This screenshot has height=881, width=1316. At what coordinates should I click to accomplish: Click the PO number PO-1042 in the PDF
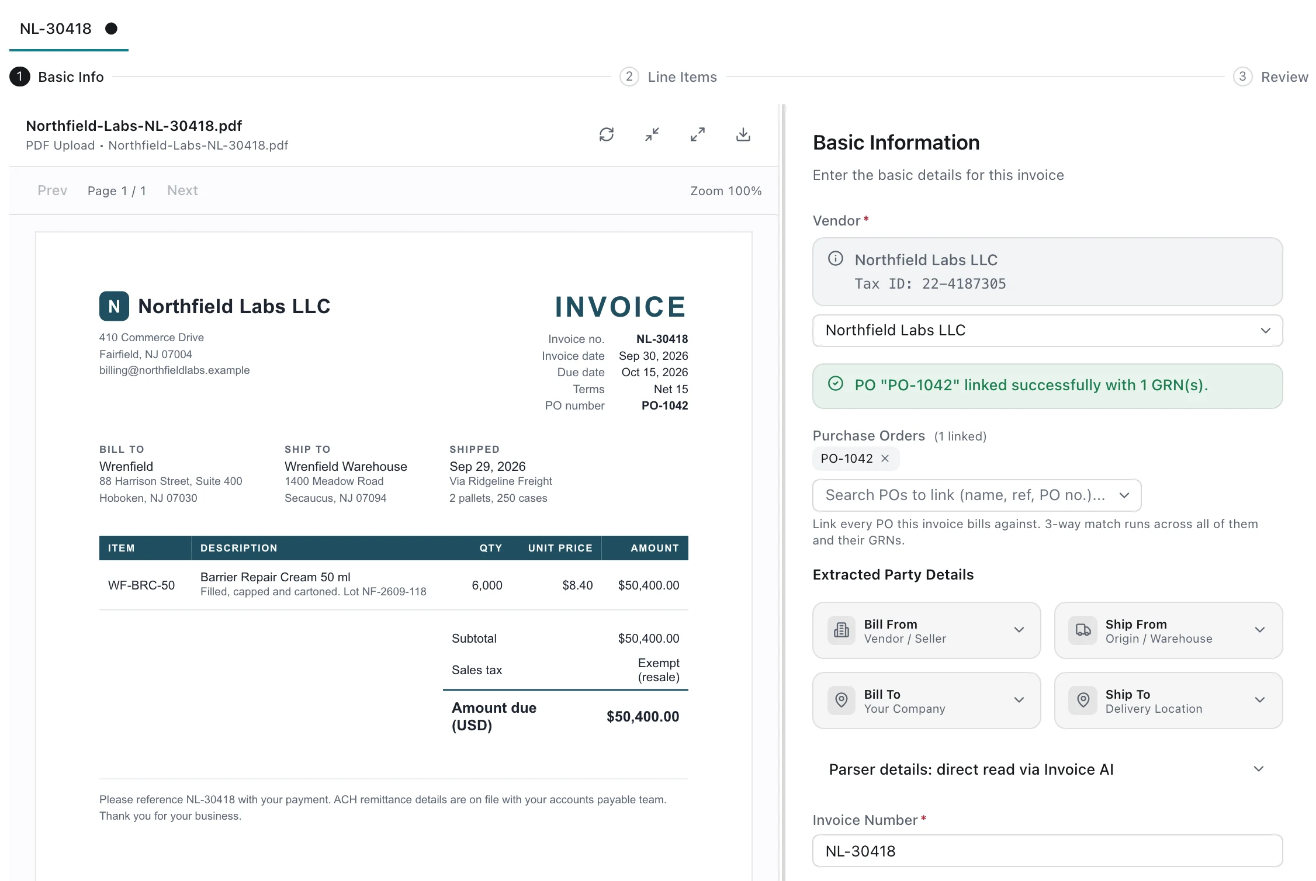664,405
